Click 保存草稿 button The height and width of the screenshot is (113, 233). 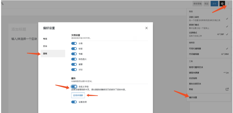click(197, 4)
